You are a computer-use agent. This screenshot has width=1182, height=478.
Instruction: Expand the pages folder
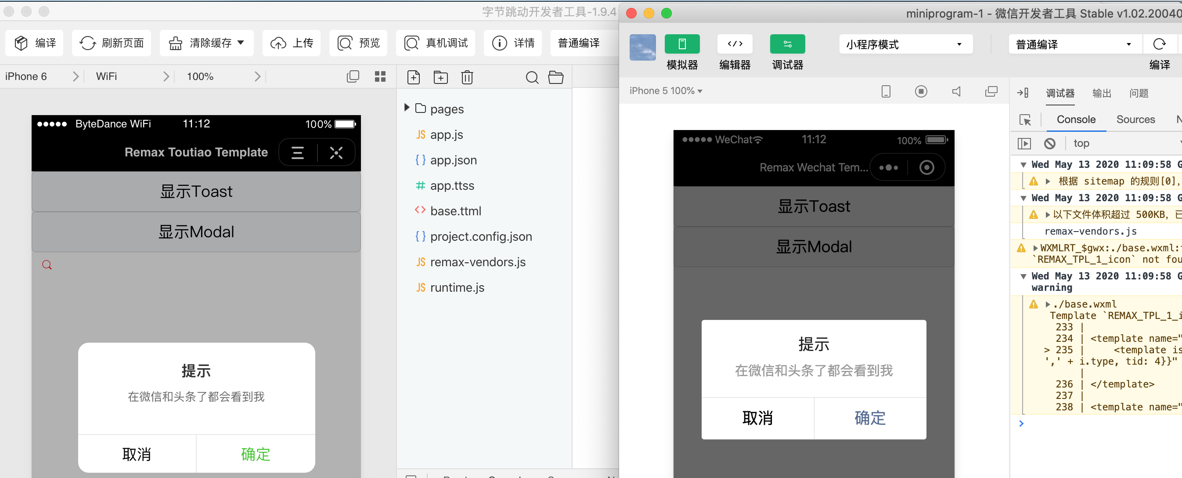pos(407,108)
